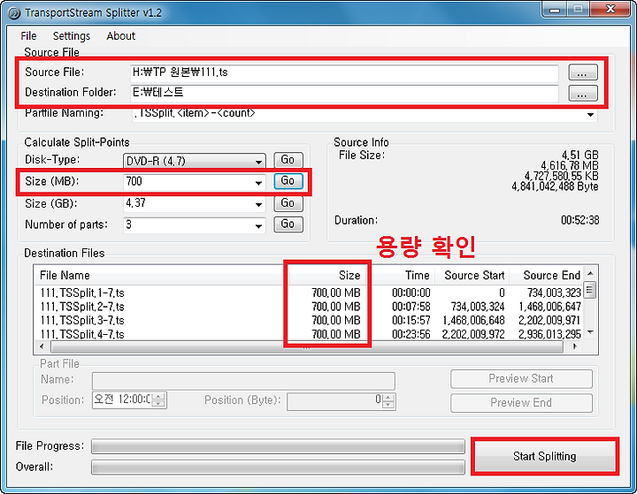This screenshot has height=494, width=637.
Task: Click list vertical scrollbar up arrow
Action: (590, 273)
